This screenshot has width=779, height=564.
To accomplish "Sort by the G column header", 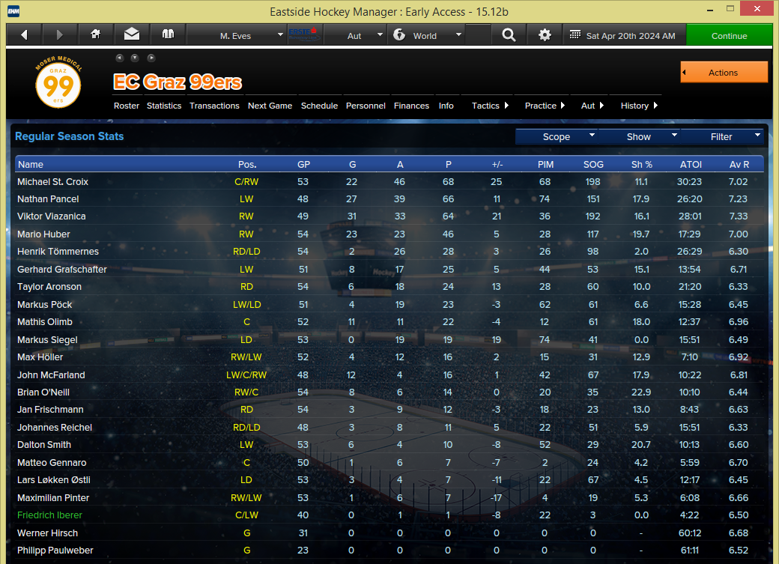I will (352, 164).
